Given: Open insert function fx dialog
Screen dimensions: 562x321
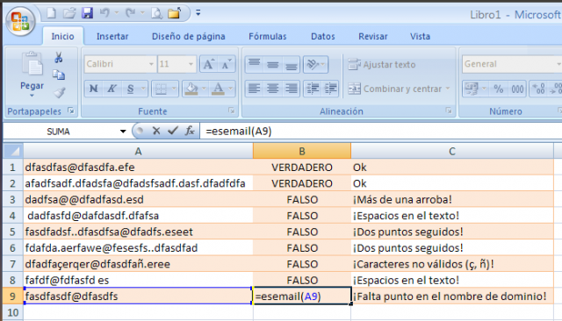Looking at the screenshot, I should click(x=190, y=131).
